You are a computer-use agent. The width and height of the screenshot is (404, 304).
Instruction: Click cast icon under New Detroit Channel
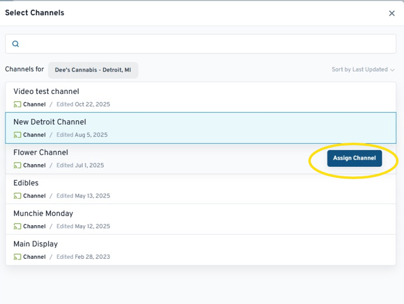(x=17, y=135)
